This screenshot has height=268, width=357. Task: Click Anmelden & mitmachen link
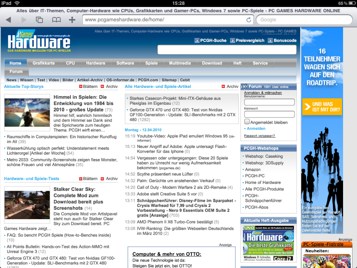point(263,93)
